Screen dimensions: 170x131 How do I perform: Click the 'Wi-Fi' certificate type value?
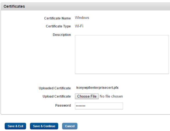pyautogui.click(x=79, y=26)
